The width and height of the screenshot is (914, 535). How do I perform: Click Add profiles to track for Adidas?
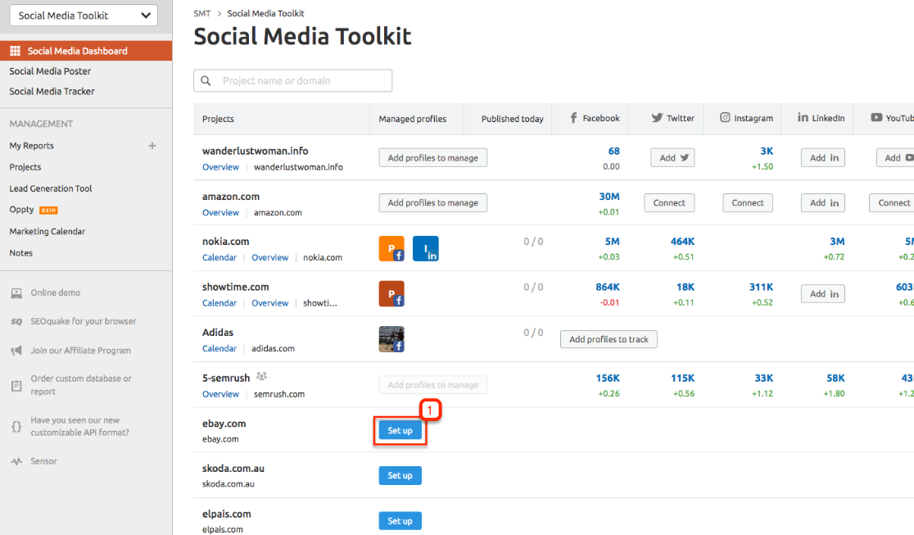[609, 339]
